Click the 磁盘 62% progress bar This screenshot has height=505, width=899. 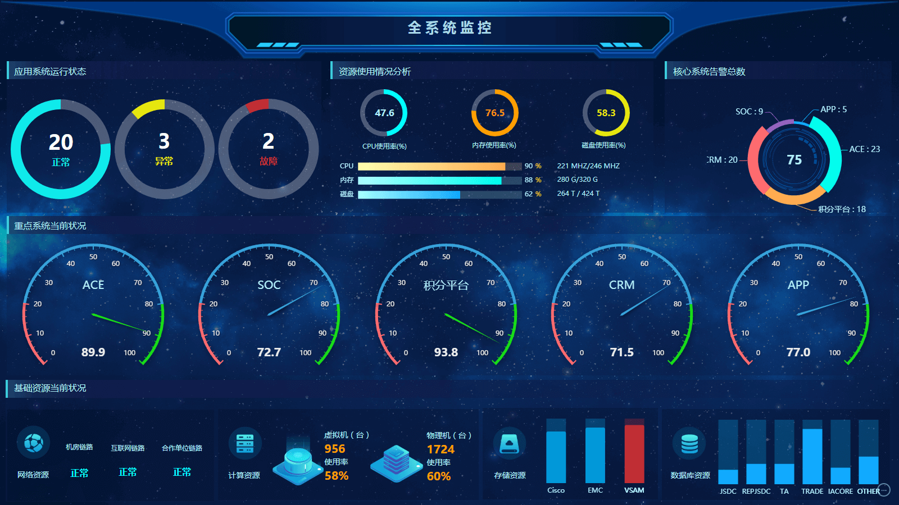click(439, 194)
